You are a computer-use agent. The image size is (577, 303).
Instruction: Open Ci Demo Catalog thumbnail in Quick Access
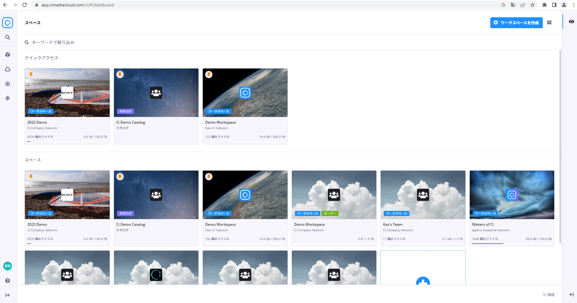156,93
